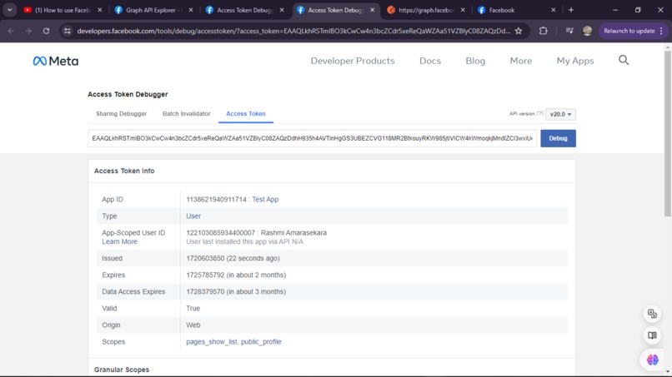Click the Origin value Web

point(193,325)
